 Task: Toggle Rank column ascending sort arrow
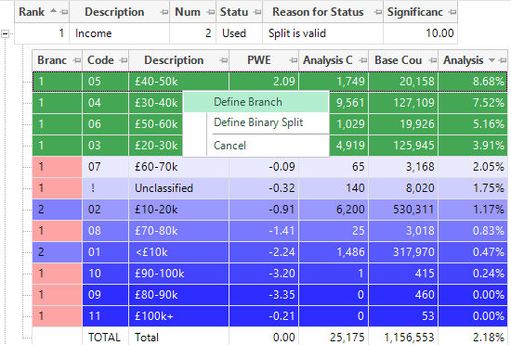point(54,11)
